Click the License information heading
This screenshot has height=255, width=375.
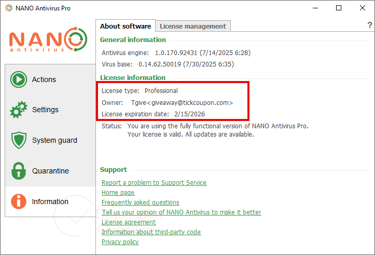click(x=133, y=77)
